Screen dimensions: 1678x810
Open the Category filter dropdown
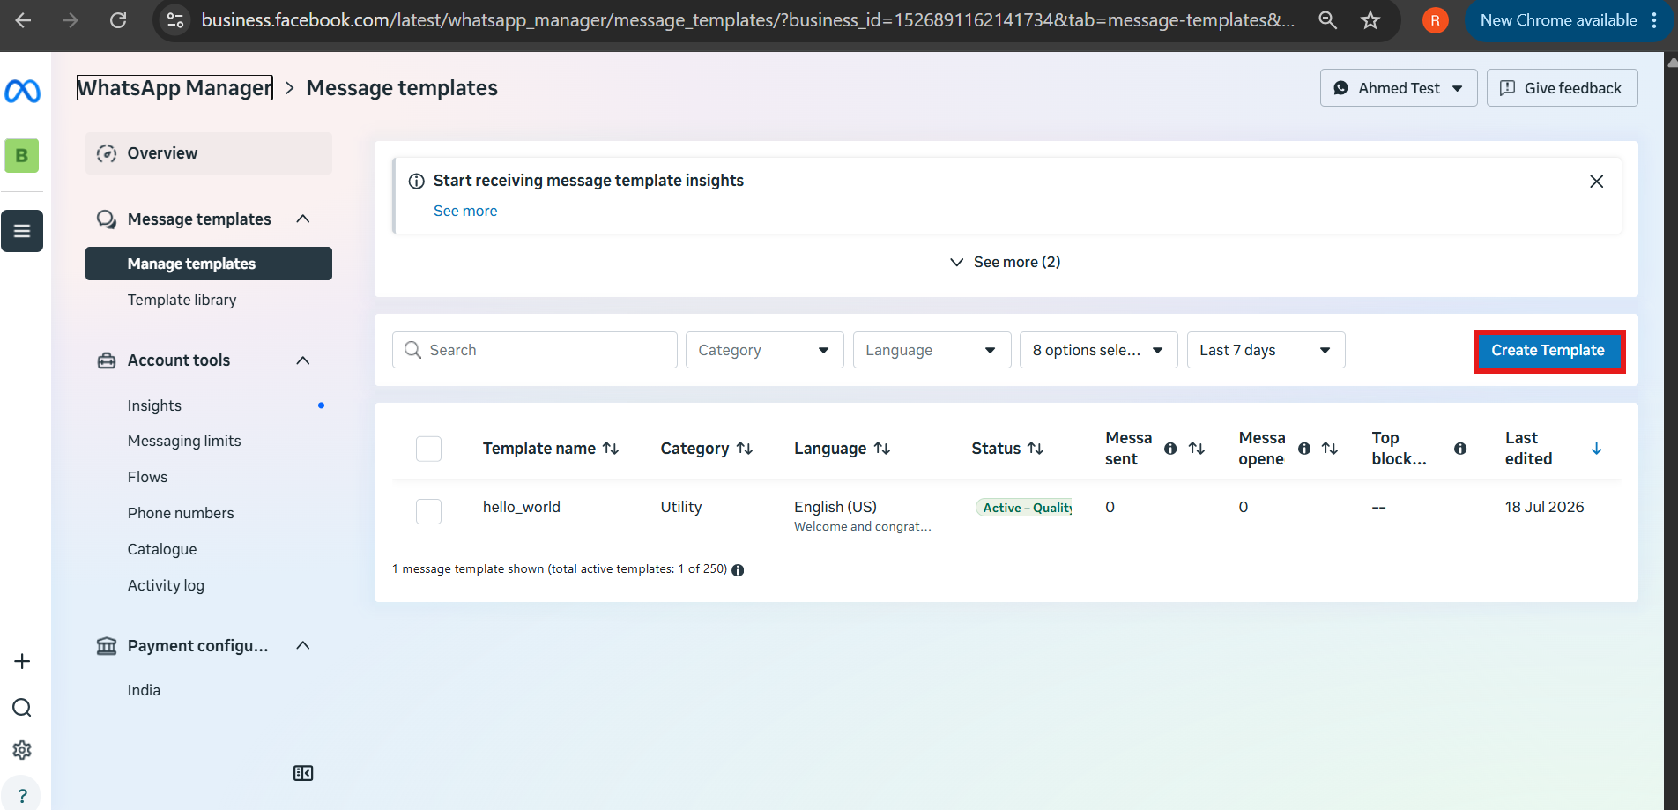[x=764, y=350]
